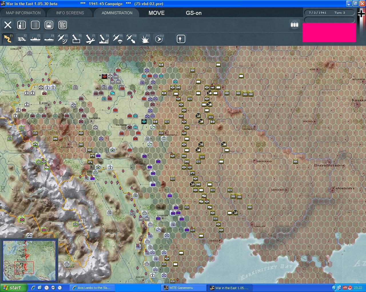Toggle the GS-on ground support setting
Viewport: 366px width, 292px height.
click(194, 13)
